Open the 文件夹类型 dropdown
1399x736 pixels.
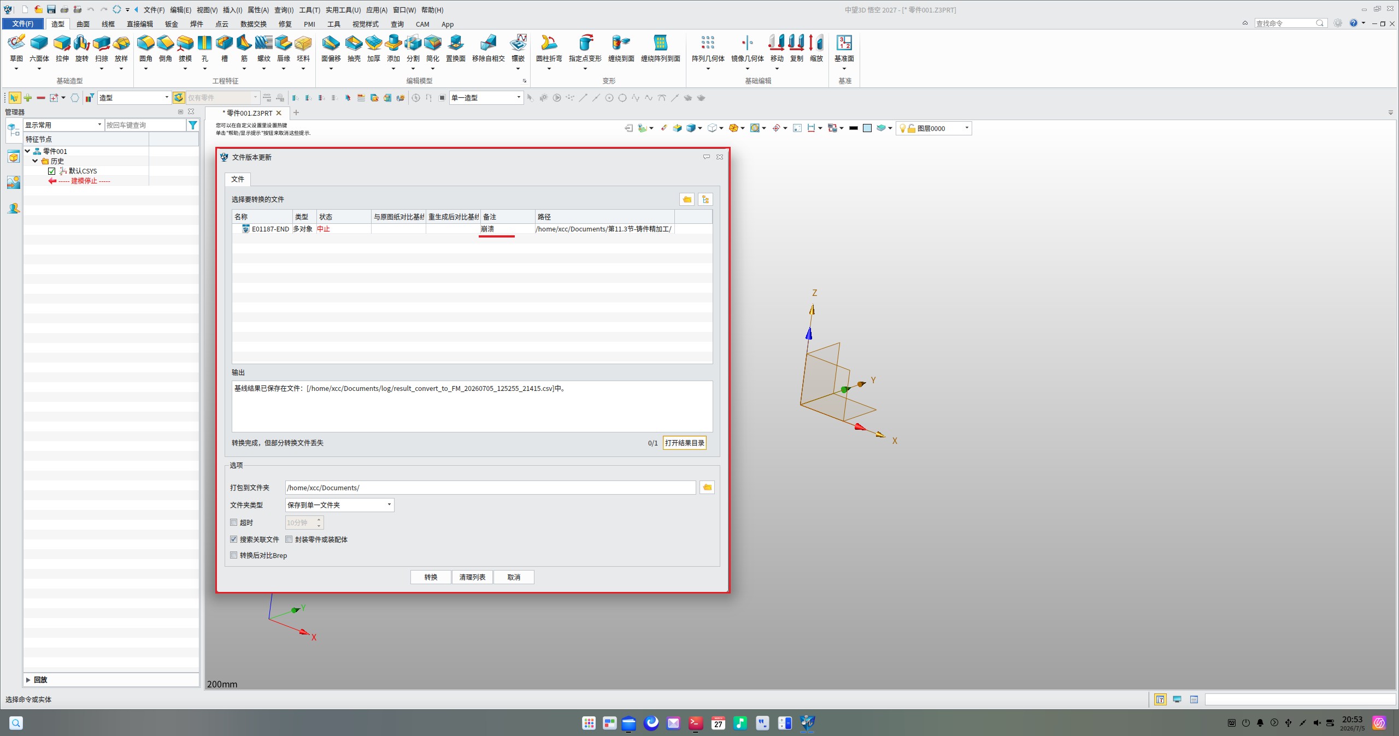click(x=339, y=505)
